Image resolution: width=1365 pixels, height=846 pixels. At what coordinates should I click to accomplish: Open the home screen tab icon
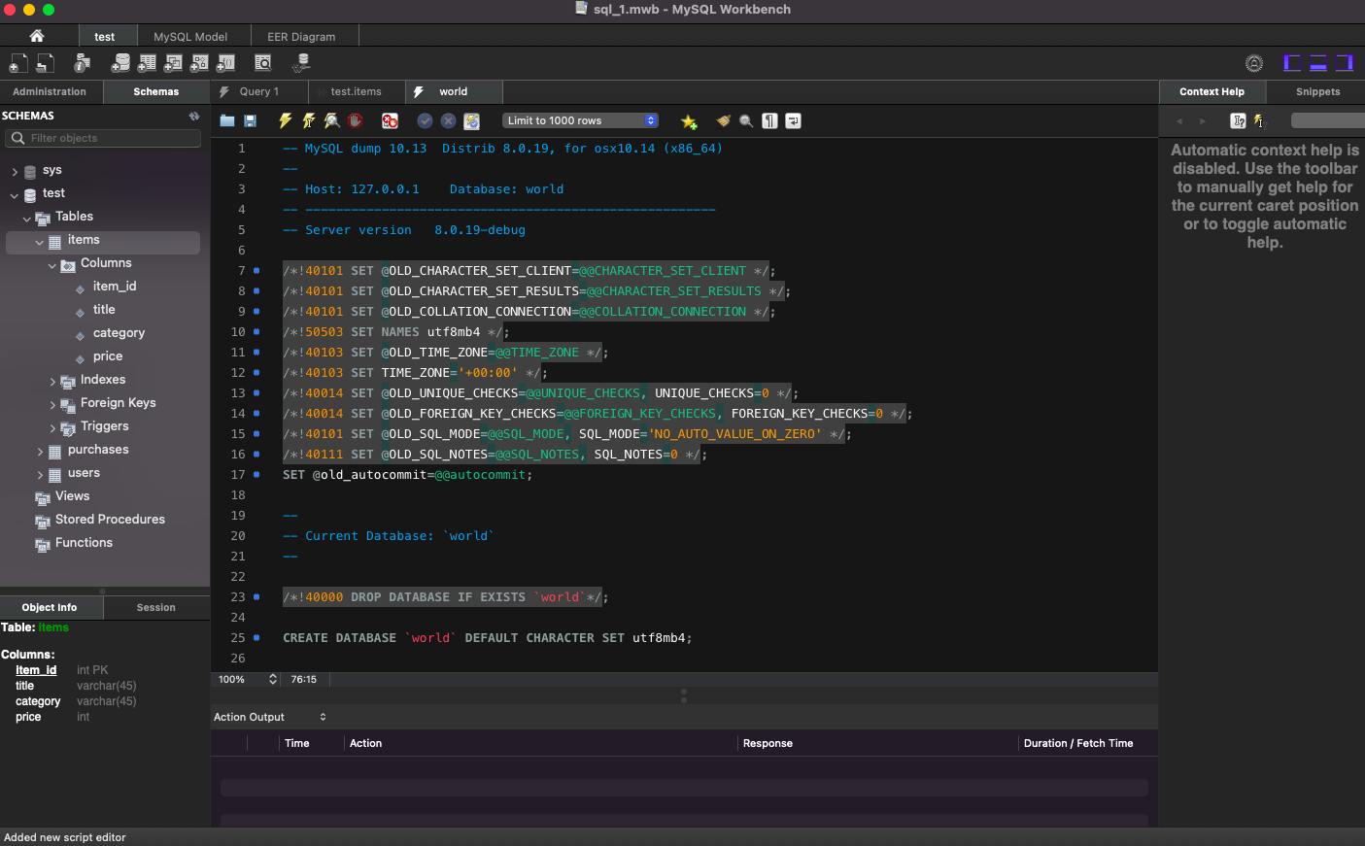click(37, 36)
